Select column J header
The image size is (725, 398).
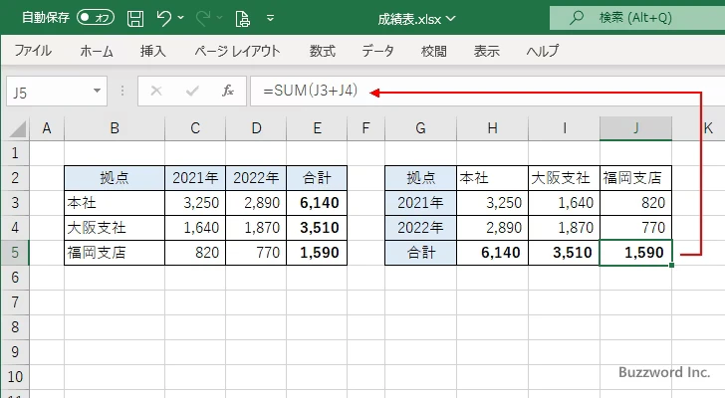pyautogui.click(x=635, y=128)
